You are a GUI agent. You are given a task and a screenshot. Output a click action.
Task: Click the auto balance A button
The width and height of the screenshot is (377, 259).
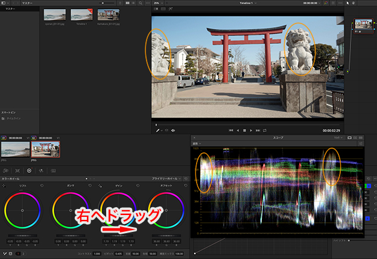(x=9, y=254)
